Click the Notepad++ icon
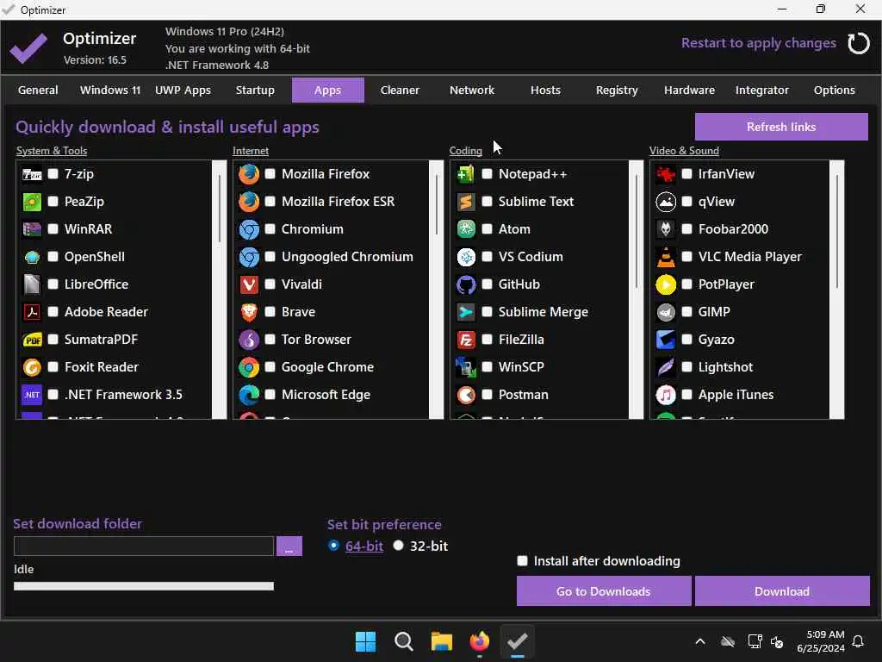 click(x=466, y=174)
